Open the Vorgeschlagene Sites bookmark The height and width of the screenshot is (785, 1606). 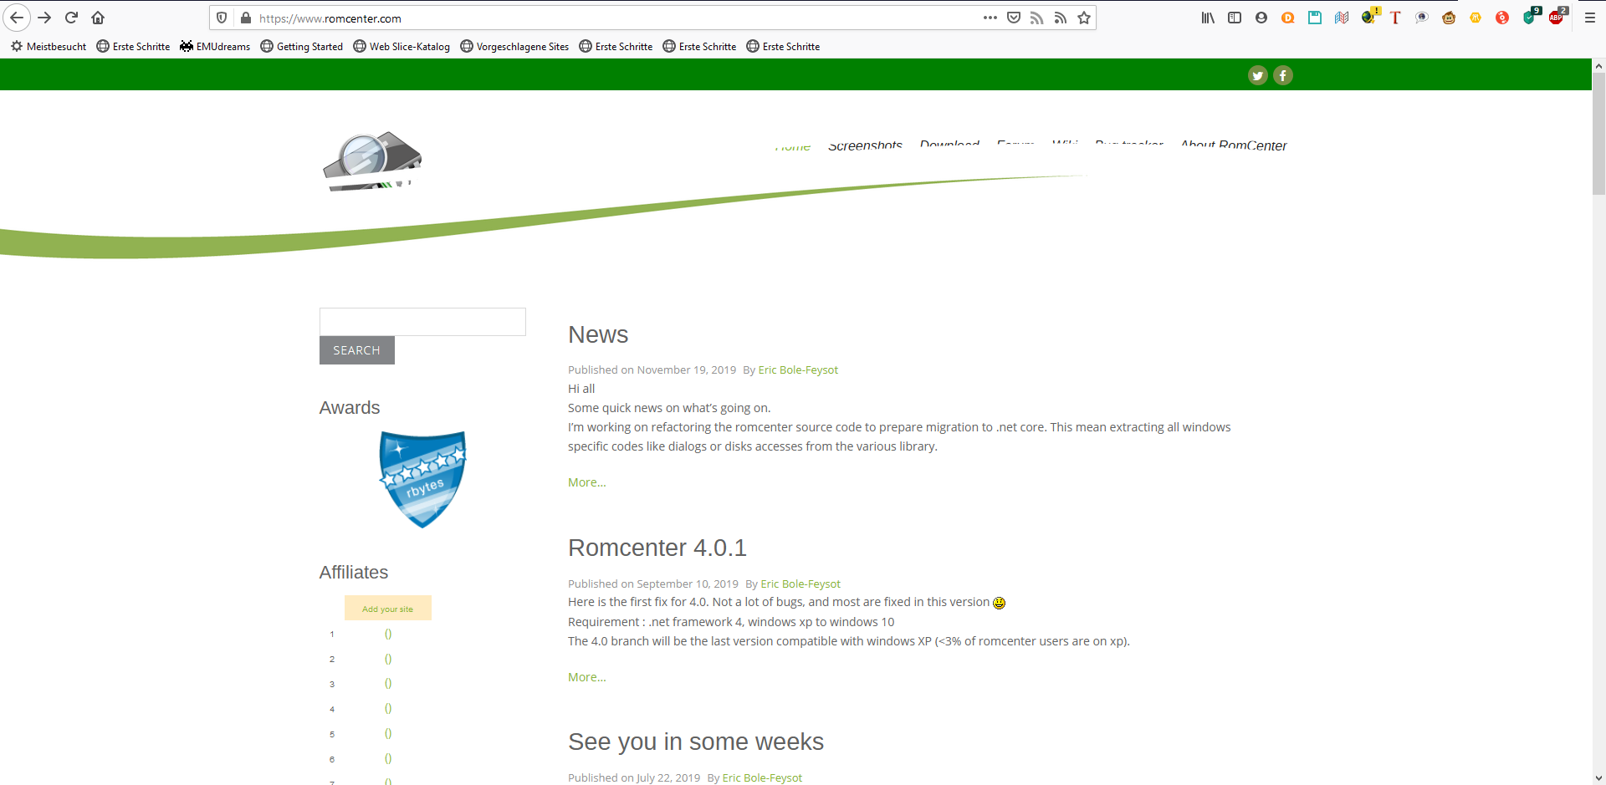pos(514,47)
